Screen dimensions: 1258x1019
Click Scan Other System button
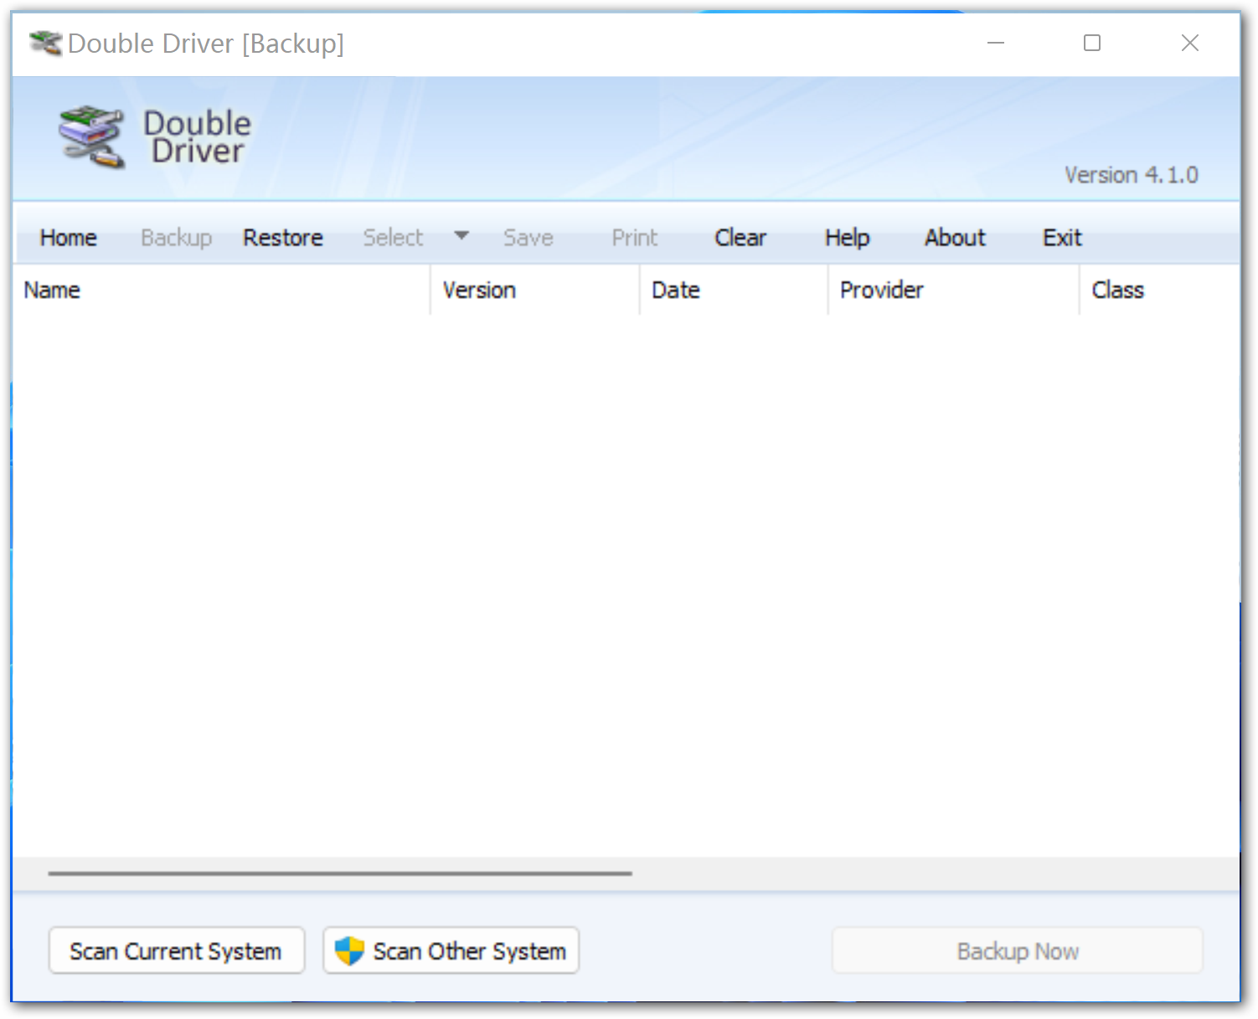[451, 950]
